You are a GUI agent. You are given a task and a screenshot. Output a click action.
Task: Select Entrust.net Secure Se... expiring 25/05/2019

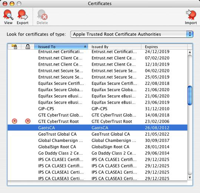61,77
